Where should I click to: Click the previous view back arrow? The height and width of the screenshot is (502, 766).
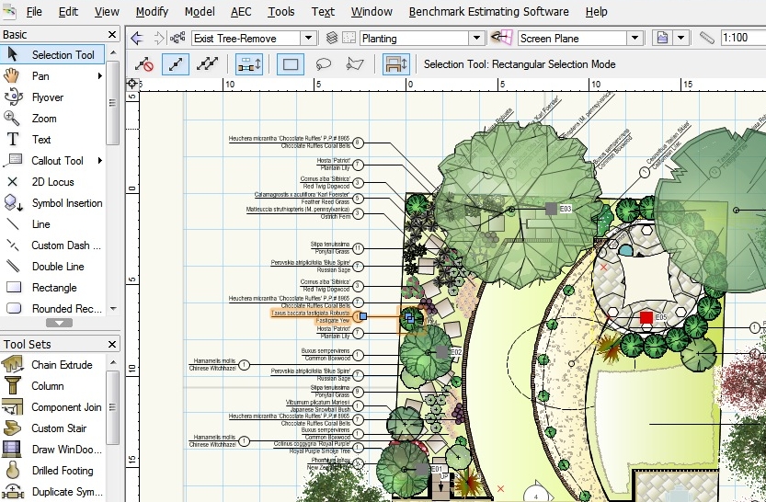click(x=137, y=39)
